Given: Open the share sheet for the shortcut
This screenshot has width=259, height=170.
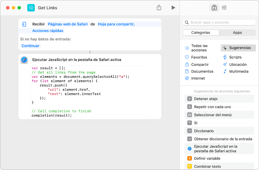Looking at the screenshot, I should (x=159, y=7).
